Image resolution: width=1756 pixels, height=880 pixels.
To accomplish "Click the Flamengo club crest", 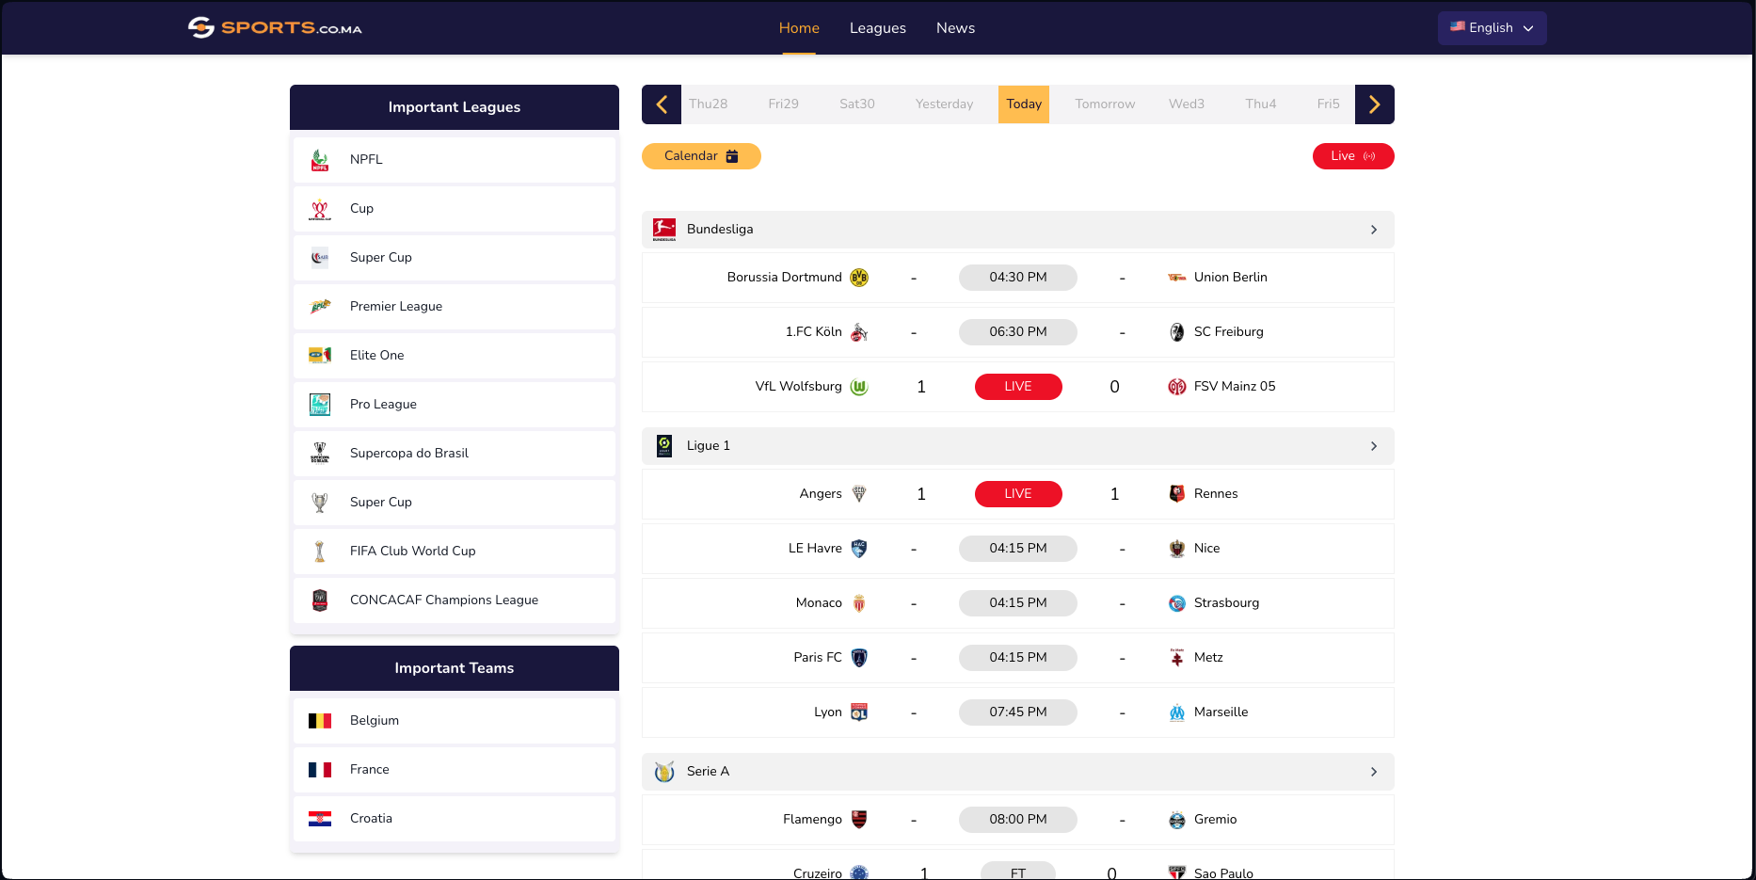I will [859, 820].
